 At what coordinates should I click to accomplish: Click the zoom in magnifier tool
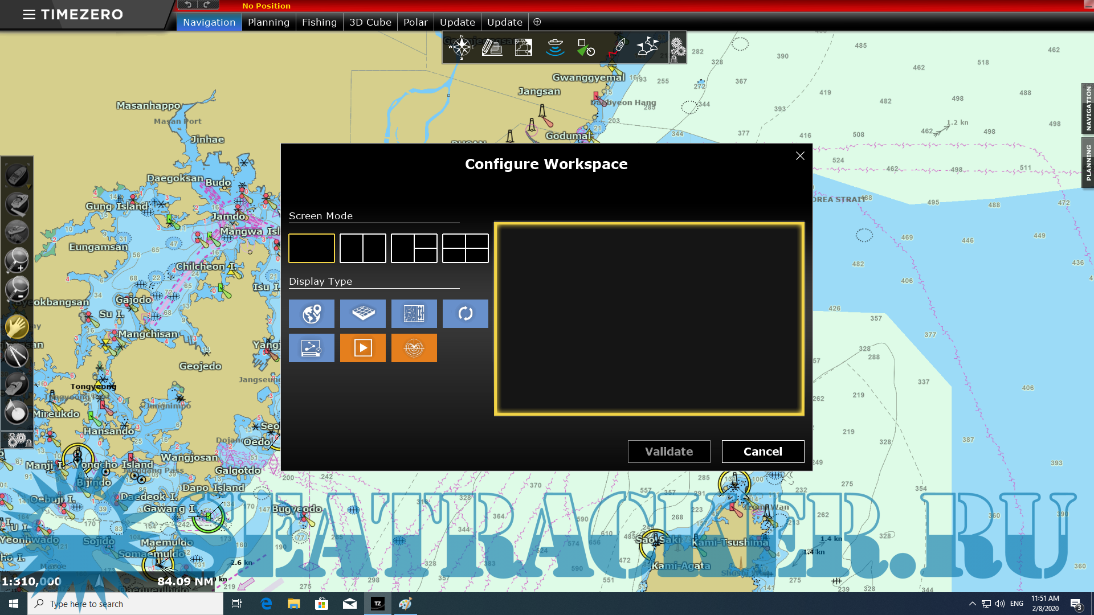[x=17, y=260]
